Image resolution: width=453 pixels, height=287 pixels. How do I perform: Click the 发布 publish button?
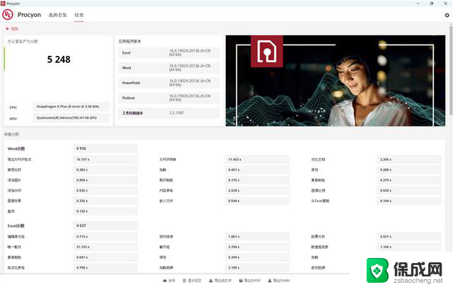(x=169, y=281)
